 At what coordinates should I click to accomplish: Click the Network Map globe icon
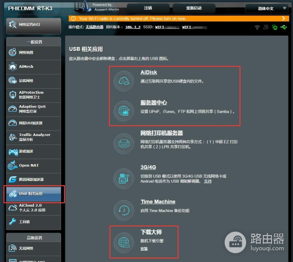pyautogui.click(x=13, y=52)
